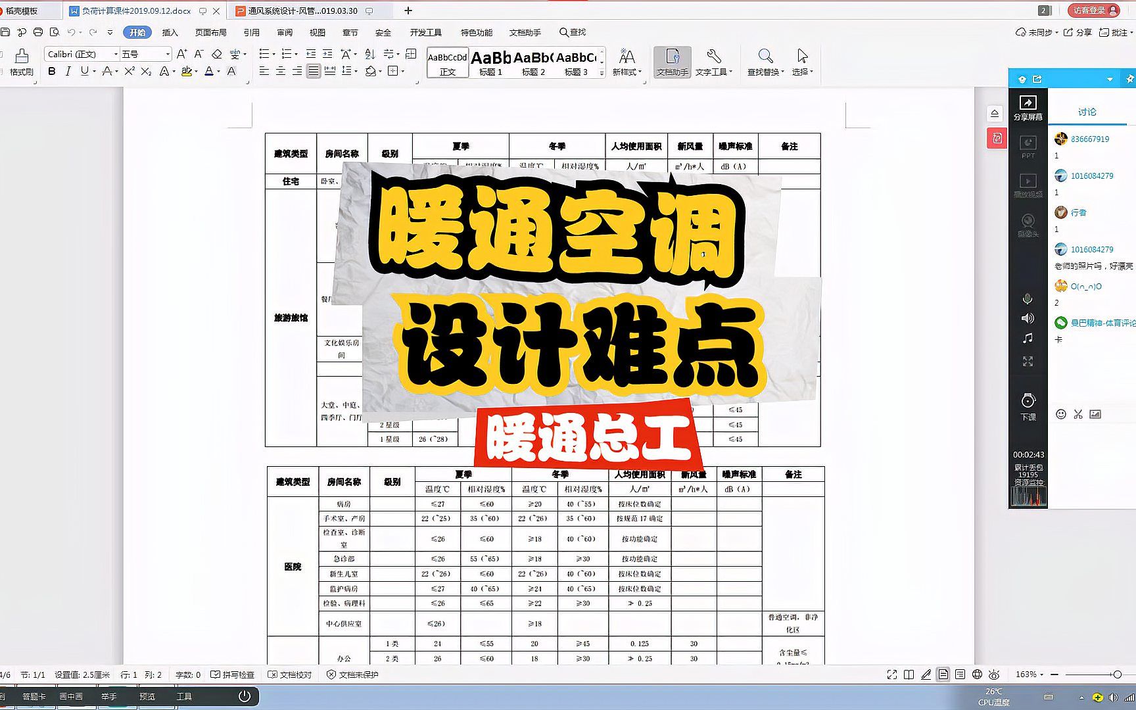Open line spacing dropdown
This screenshot has width=1136, height=710.
pos(356,71)
